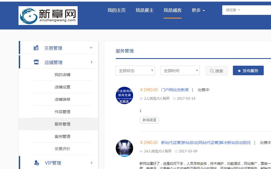Image resolution: width=271 pixels, height=169 pixels.
Task: Click the VIP管理 sidebar heading
Action: [x=53, y=163]
